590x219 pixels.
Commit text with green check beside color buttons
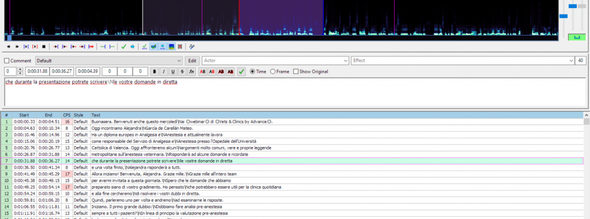click(x=241, y=71)
